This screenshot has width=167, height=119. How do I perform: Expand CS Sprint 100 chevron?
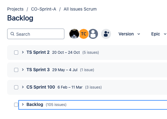point(23,87)
